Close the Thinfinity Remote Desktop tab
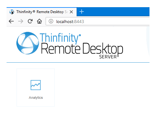 71,12
